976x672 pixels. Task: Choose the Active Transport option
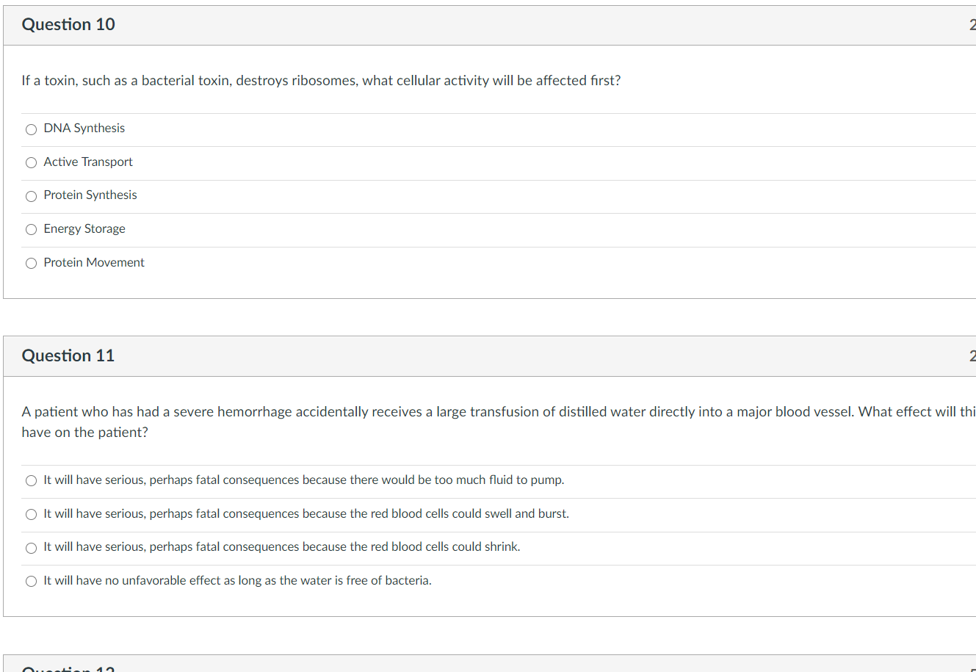coord(31,163)
